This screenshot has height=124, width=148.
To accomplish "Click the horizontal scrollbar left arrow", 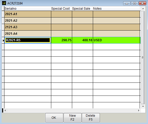I will [x=5, y=110].
